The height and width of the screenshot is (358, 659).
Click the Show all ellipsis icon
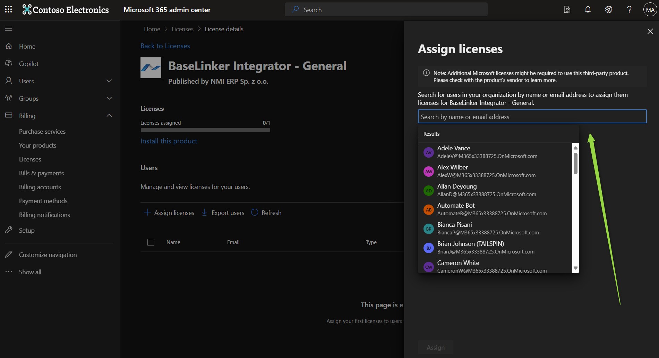pyautogui.click(x=9, y=272)
